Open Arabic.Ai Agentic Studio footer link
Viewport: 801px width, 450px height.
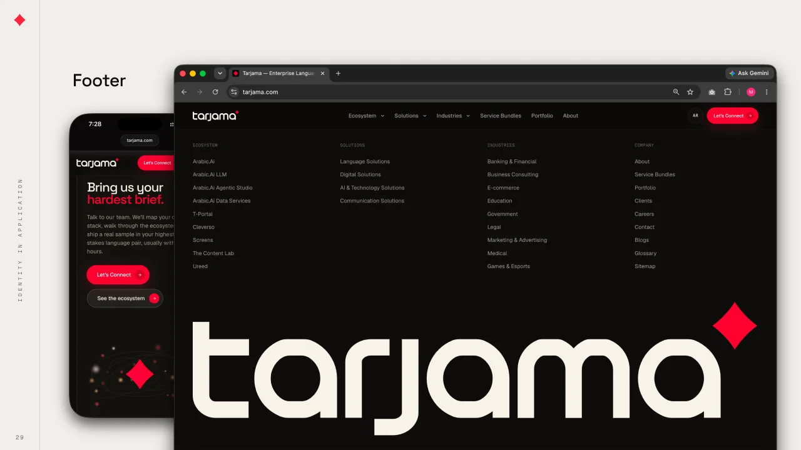[x=223, y=187]
